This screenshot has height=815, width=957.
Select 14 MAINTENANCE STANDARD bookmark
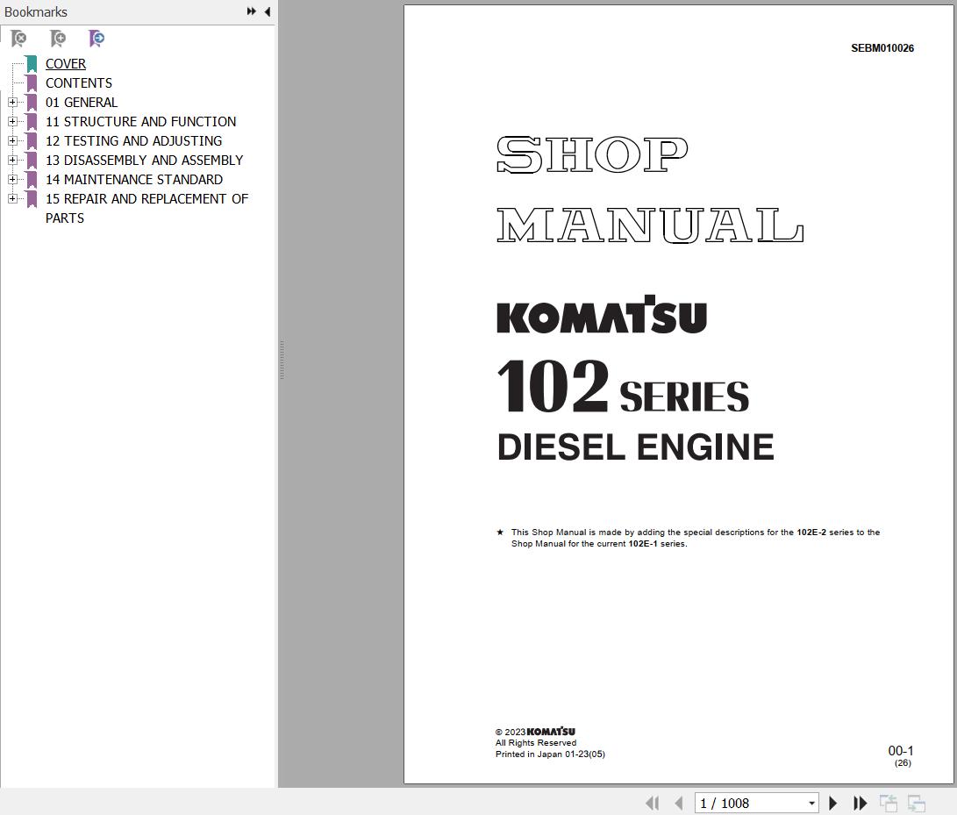(133, 180)
